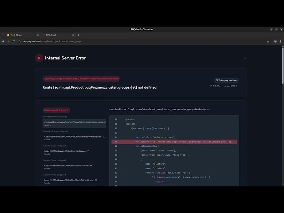Bookmark this page with the star icon
This screenshot has width=284, height=213.
point(268,41)
